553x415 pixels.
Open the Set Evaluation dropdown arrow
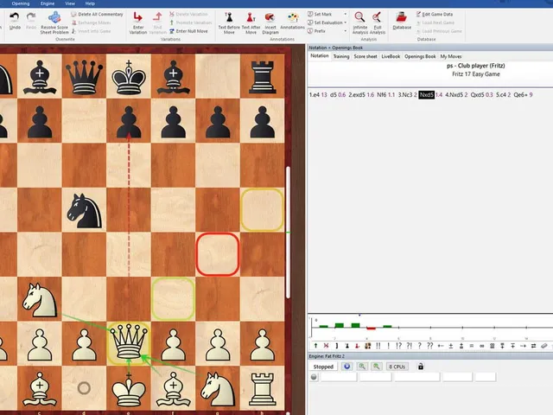(x=346, y=22)
